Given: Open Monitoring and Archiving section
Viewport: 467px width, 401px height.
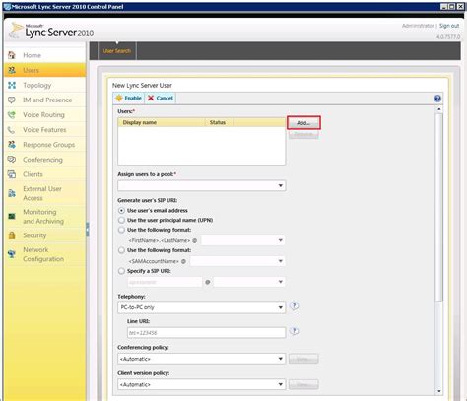Looking at the screenshot, I should (x=43, y=217).
